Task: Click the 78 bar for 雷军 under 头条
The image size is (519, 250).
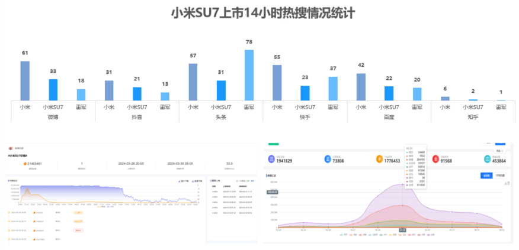Action: pos(249,75)
